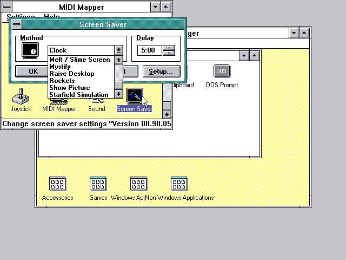Click the method list scrollbar thumb
346x260 pixels.
click(119, 85)
